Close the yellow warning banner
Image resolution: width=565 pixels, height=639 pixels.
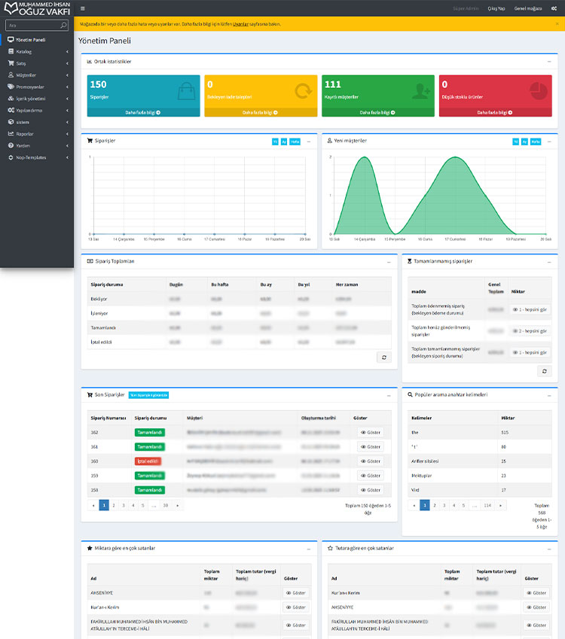557,24
